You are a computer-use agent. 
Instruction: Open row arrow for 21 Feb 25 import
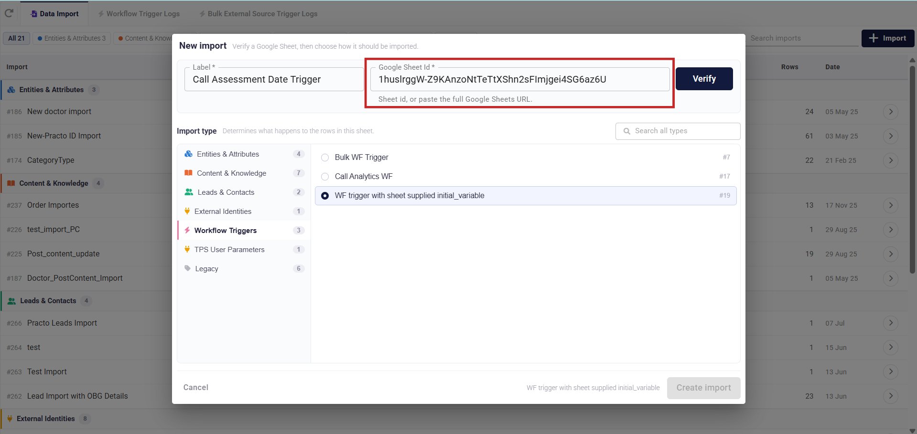pos(891,160)
